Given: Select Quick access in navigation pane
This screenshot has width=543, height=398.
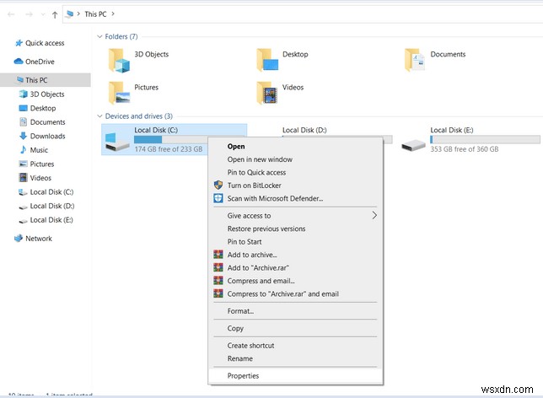Looking at the screenshot, I should (45, 43).
